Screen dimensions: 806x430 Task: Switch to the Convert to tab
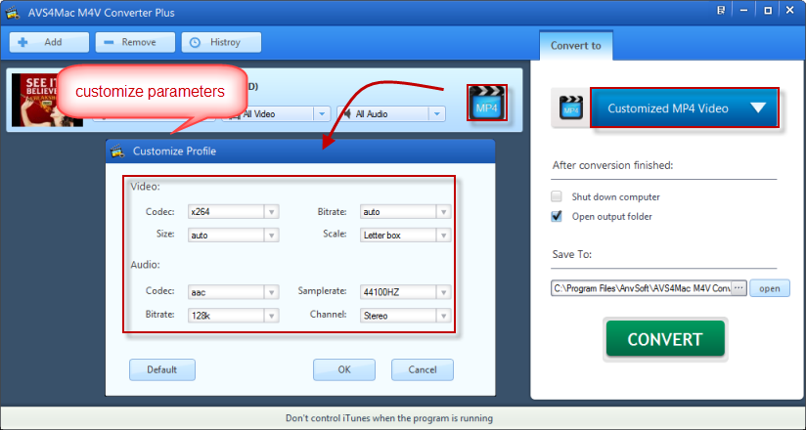coord(576,46)
